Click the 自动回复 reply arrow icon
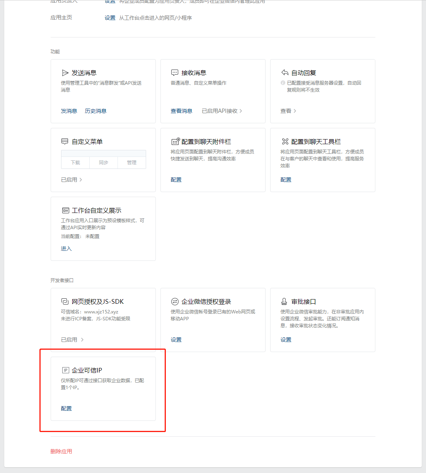This screenshot has width=426, height=473. click(x=285, y=73)
